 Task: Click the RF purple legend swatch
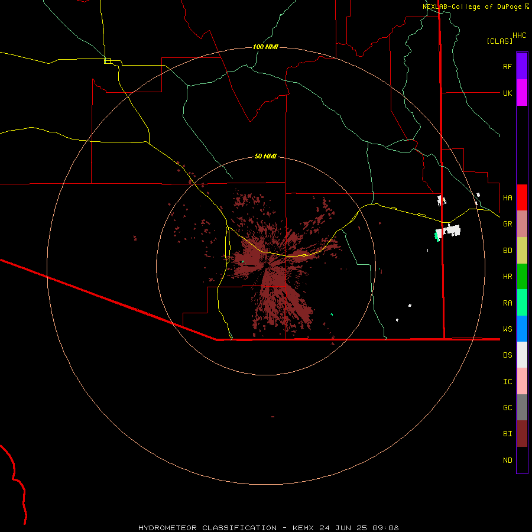point(522,66)
